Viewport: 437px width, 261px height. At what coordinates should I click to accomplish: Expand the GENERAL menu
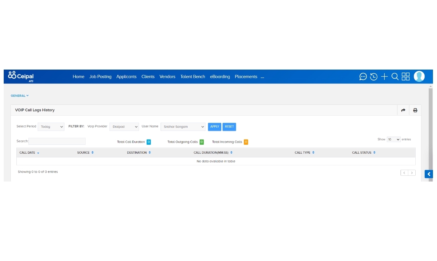click(20, 96)
